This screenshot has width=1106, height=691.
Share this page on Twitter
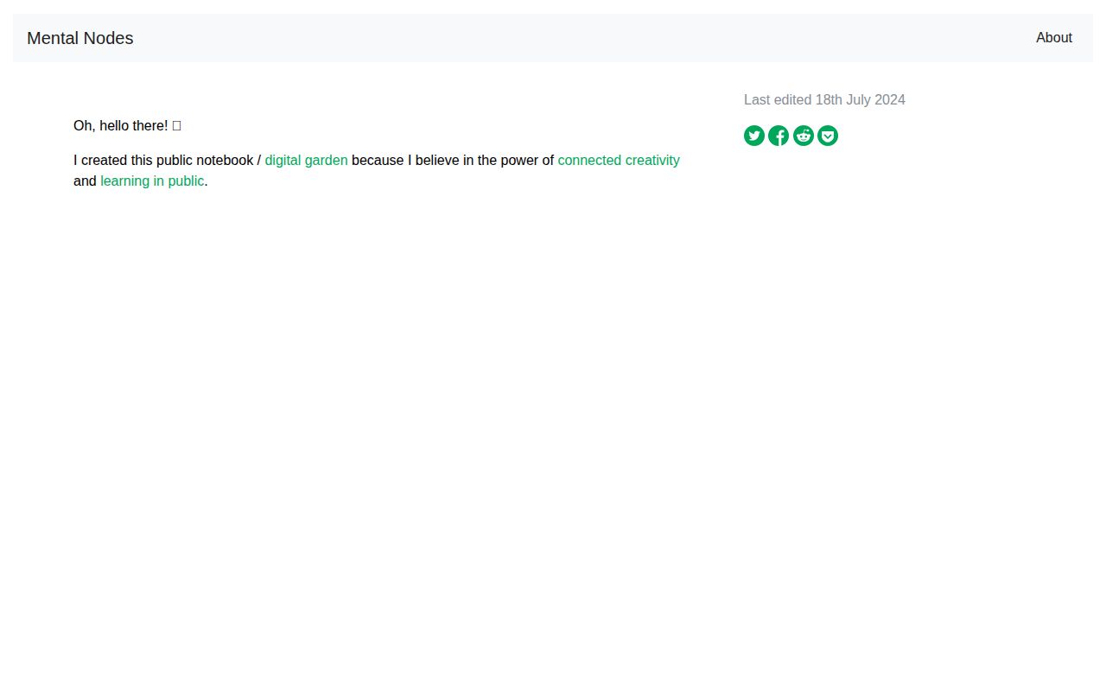click(754, 136)
